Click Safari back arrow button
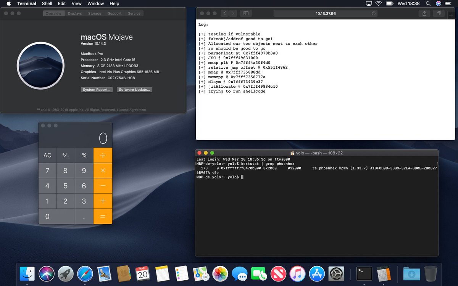Screen dimensions: 458x286 (x=225, y=13)
